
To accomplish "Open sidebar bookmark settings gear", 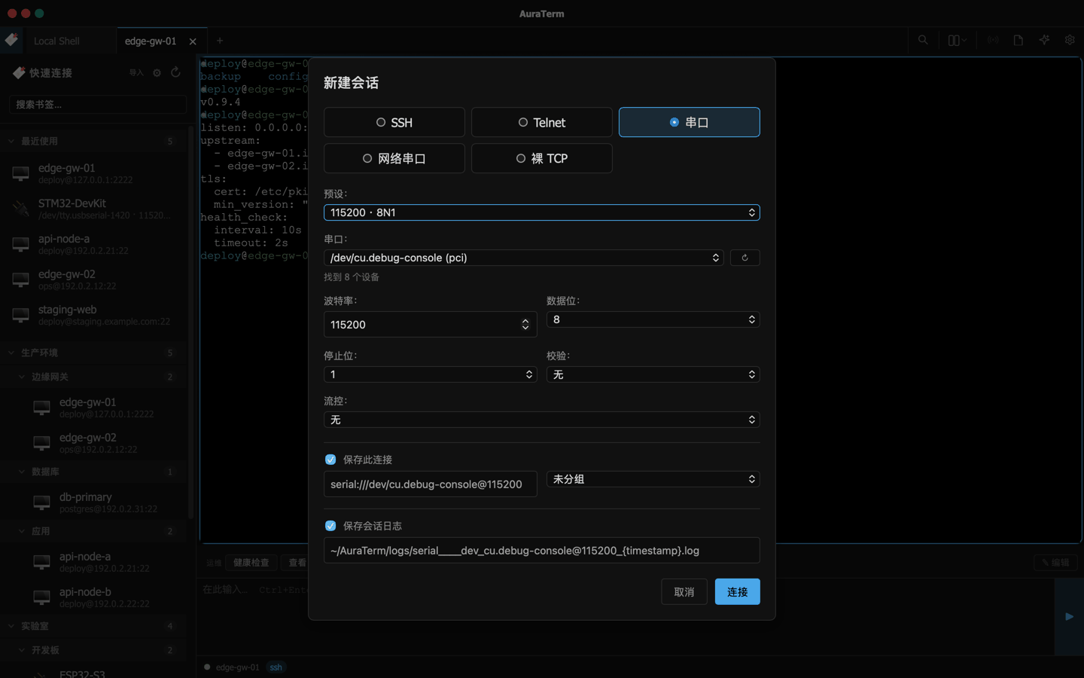I will 157,73.
